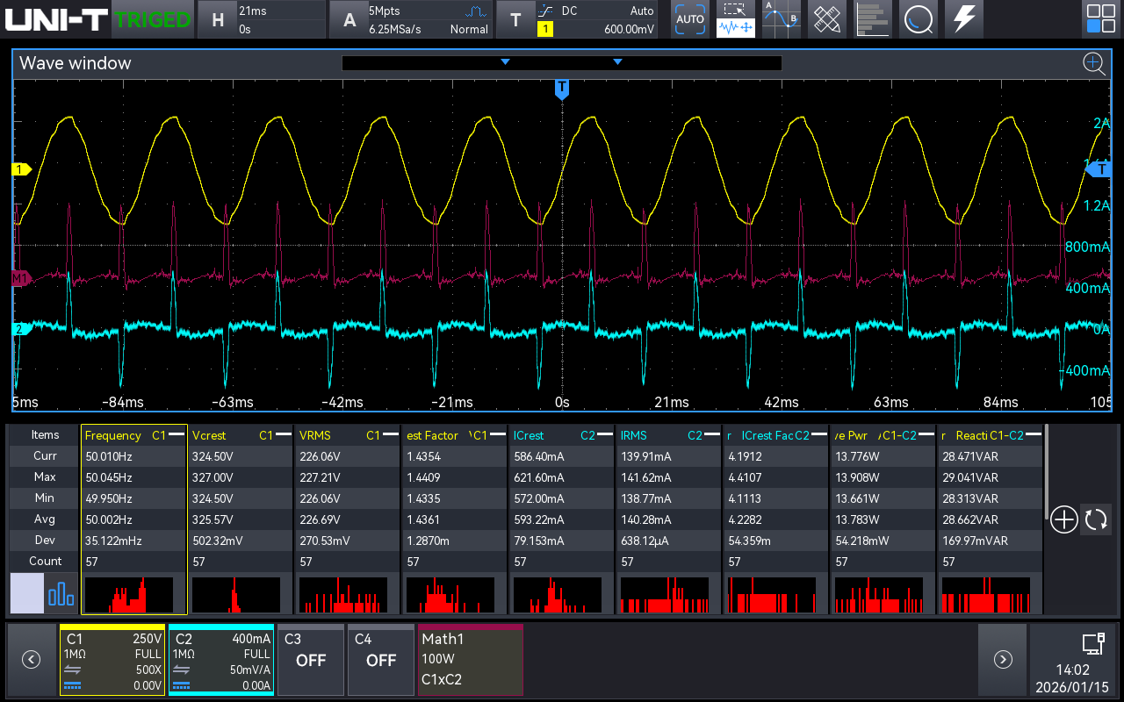This screenshot has width=1124, height=702.
Task: Turn on channel C4
Action: (x=381, y=660)
